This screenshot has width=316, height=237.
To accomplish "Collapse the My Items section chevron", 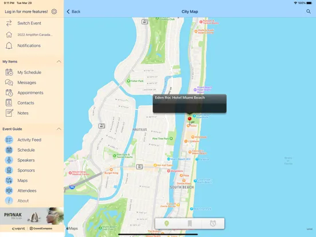I will (59, 61).
